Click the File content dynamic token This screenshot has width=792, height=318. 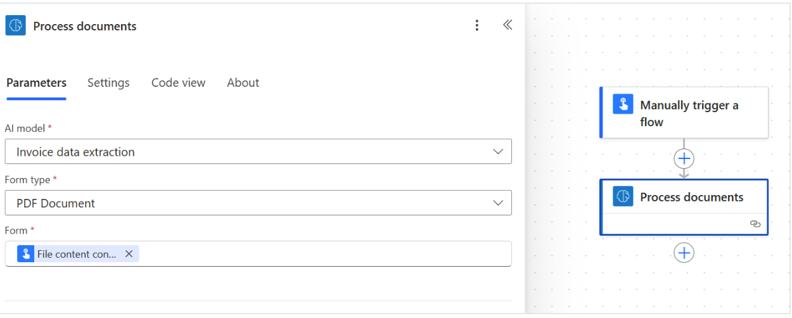(76, 254)
